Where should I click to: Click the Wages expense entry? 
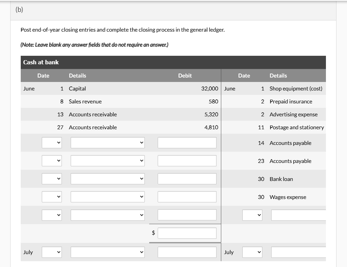pyautogui.click(x=288, y=197)
